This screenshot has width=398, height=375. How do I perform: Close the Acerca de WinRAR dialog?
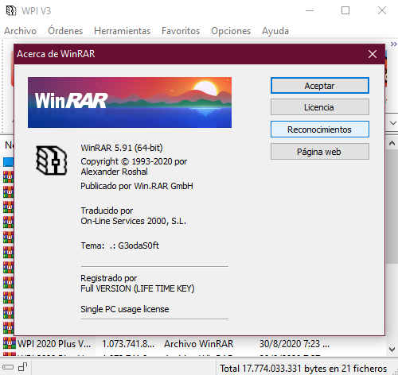(x=373, y=54)
